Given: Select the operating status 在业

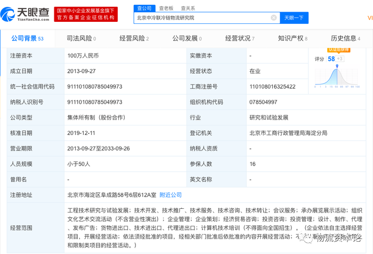Looking at the screenshot, I should (255, 71).
